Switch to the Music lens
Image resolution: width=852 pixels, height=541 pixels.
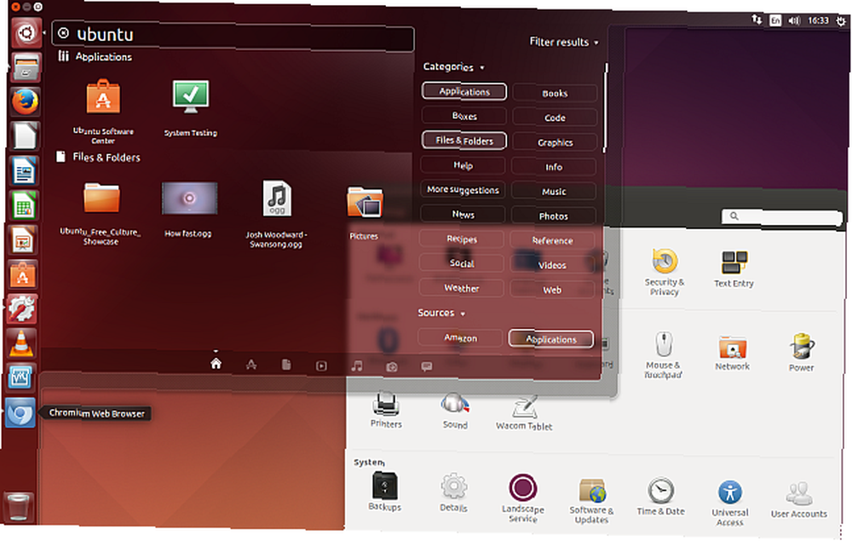357,366
